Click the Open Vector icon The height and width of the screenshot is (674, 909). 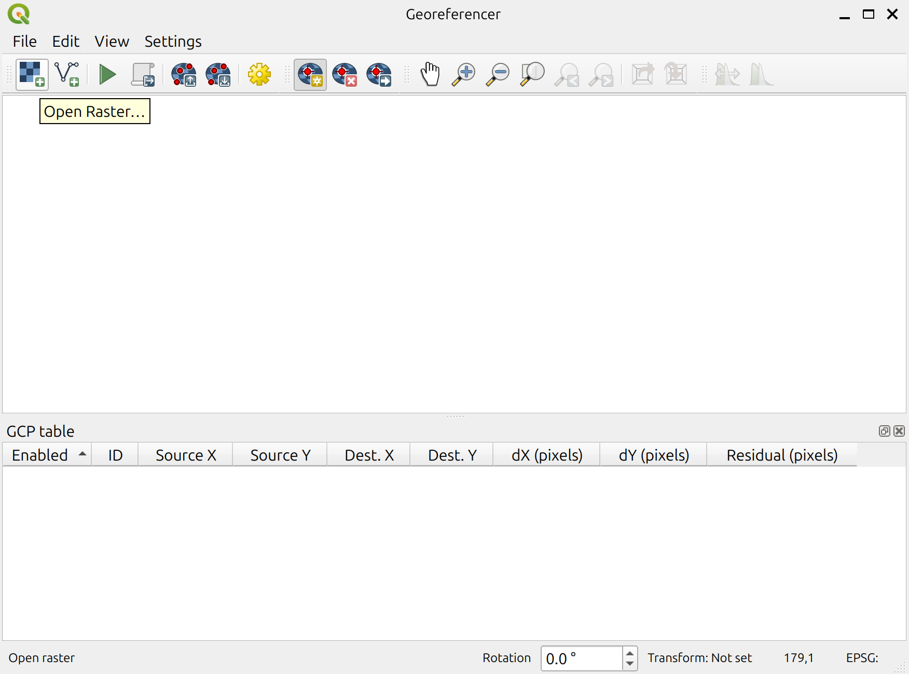click(67, 75)
